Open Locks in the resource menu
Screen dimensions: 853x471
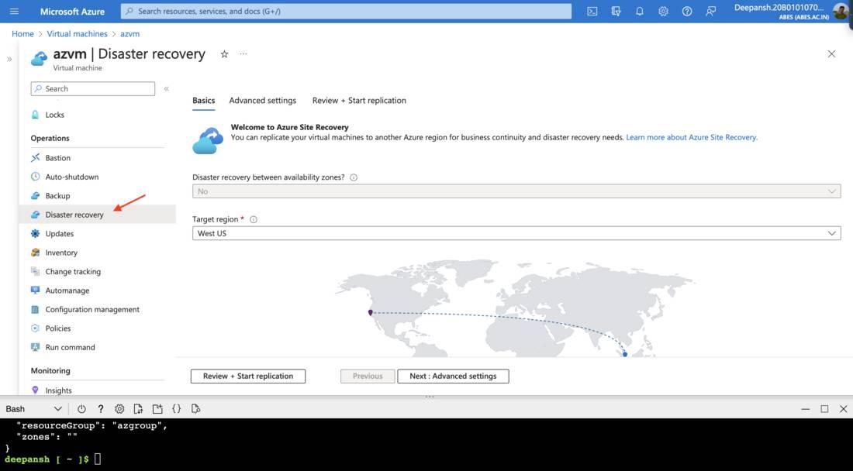click(x=55, y=115)
